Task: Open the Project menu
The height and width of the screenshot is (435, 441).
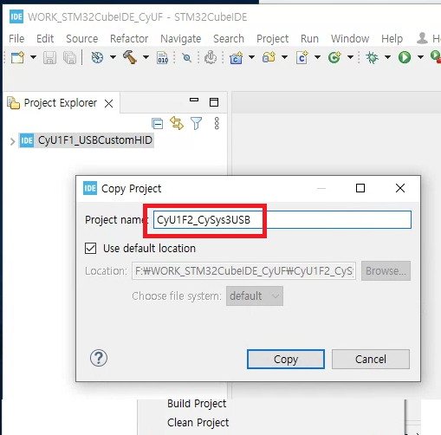Action: click(x=273, y=38)
